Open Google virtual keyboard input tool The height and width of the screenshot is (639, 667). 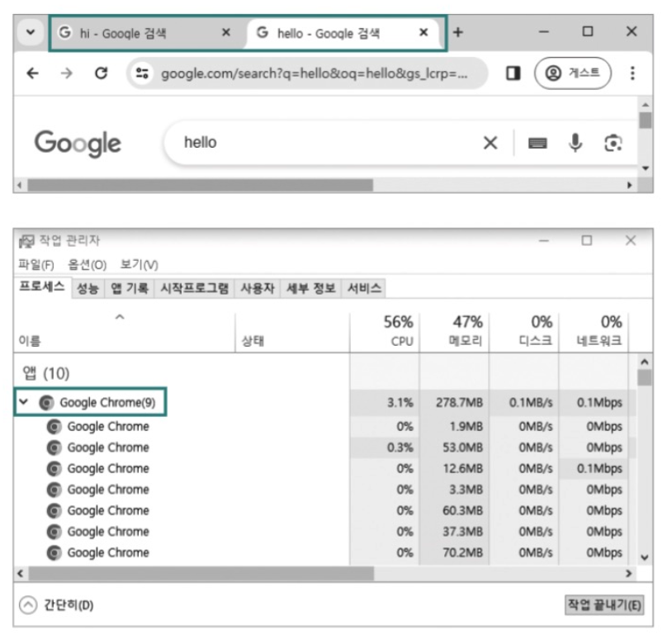[x=537, y=143]
